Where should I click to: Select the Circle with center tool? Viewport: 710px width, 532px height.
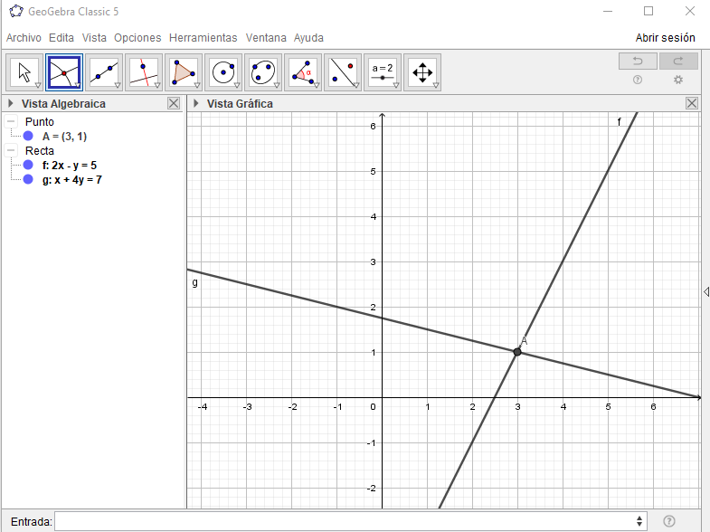223,72
